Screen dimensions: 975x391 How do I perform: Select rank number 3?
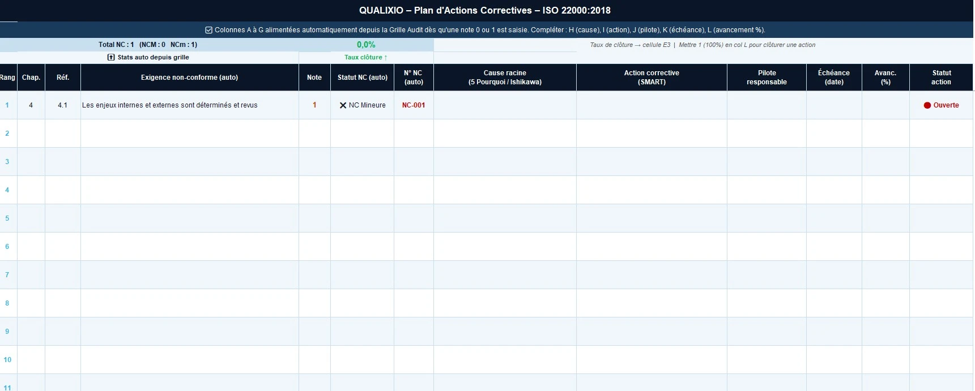point(7,162)
